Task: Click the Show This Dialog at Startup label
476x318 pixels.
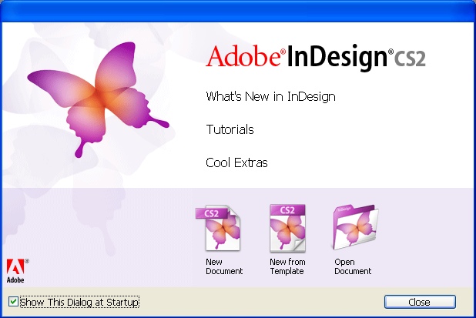Action: coord(79,302)
